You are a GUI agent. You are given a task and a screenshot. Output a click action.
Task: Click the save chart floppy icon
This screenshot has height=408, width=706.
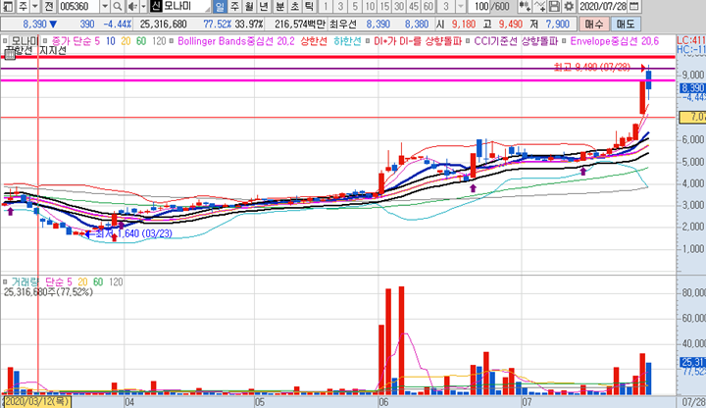554,6
